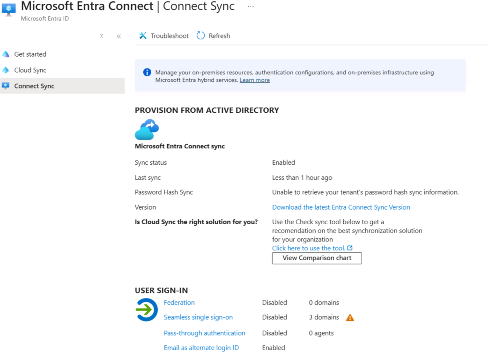Click the 'Last sync' label
488x358 pixels.
[148, 178]
